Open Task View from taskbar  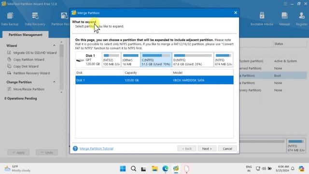[143, 169]
